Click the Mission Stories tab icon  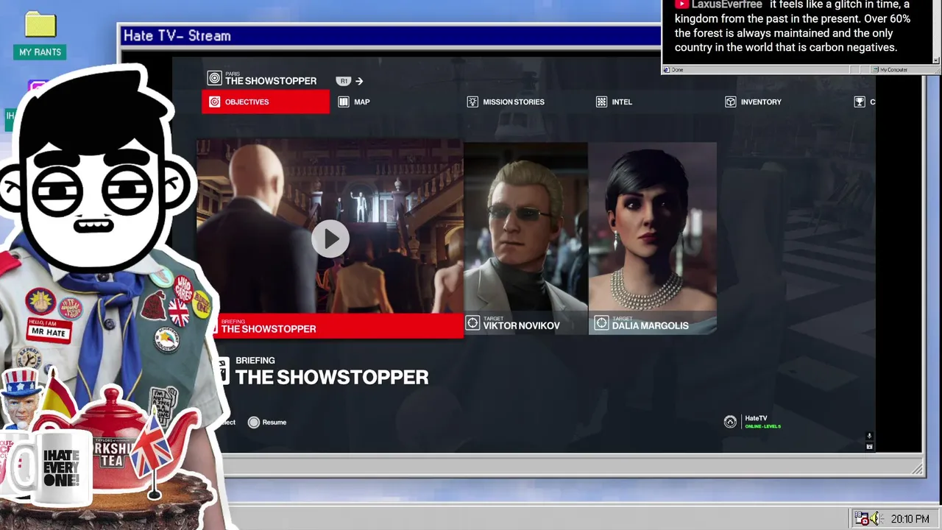(472, 102)
